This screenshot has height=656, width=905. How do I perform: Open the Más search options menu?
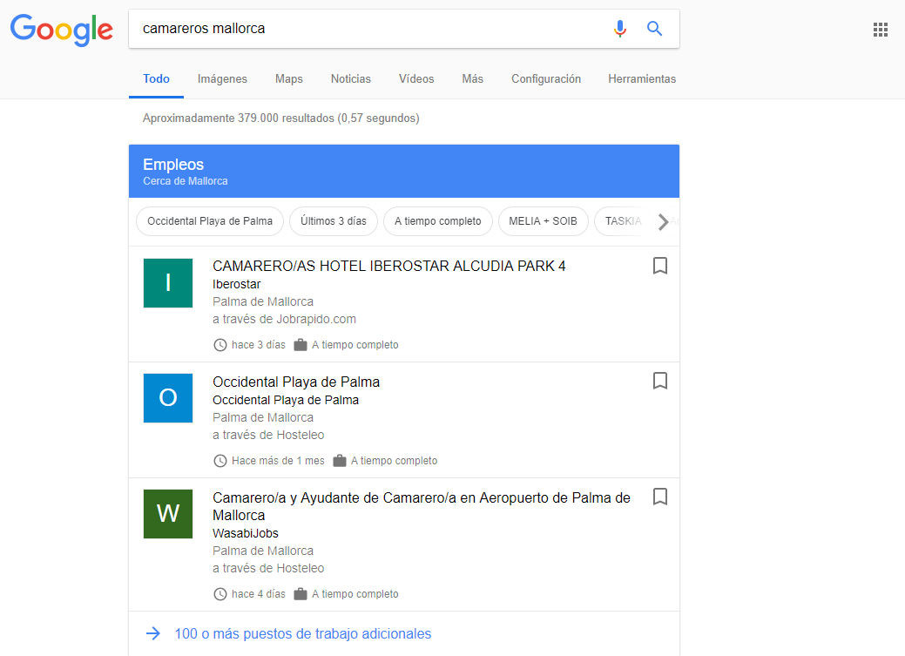pos(472,78)
